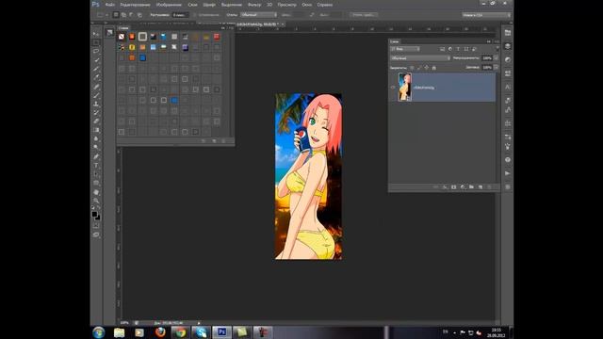This screenshot has height=339, width=603.
Task: Open the Фильтр menu
Action: tap(254, 5)
